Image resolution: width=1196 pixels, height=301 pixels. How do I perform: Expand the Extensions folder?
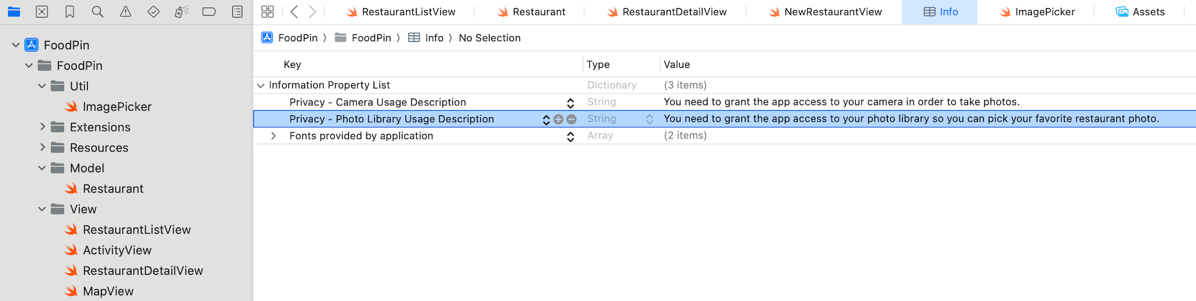[42, 127]
